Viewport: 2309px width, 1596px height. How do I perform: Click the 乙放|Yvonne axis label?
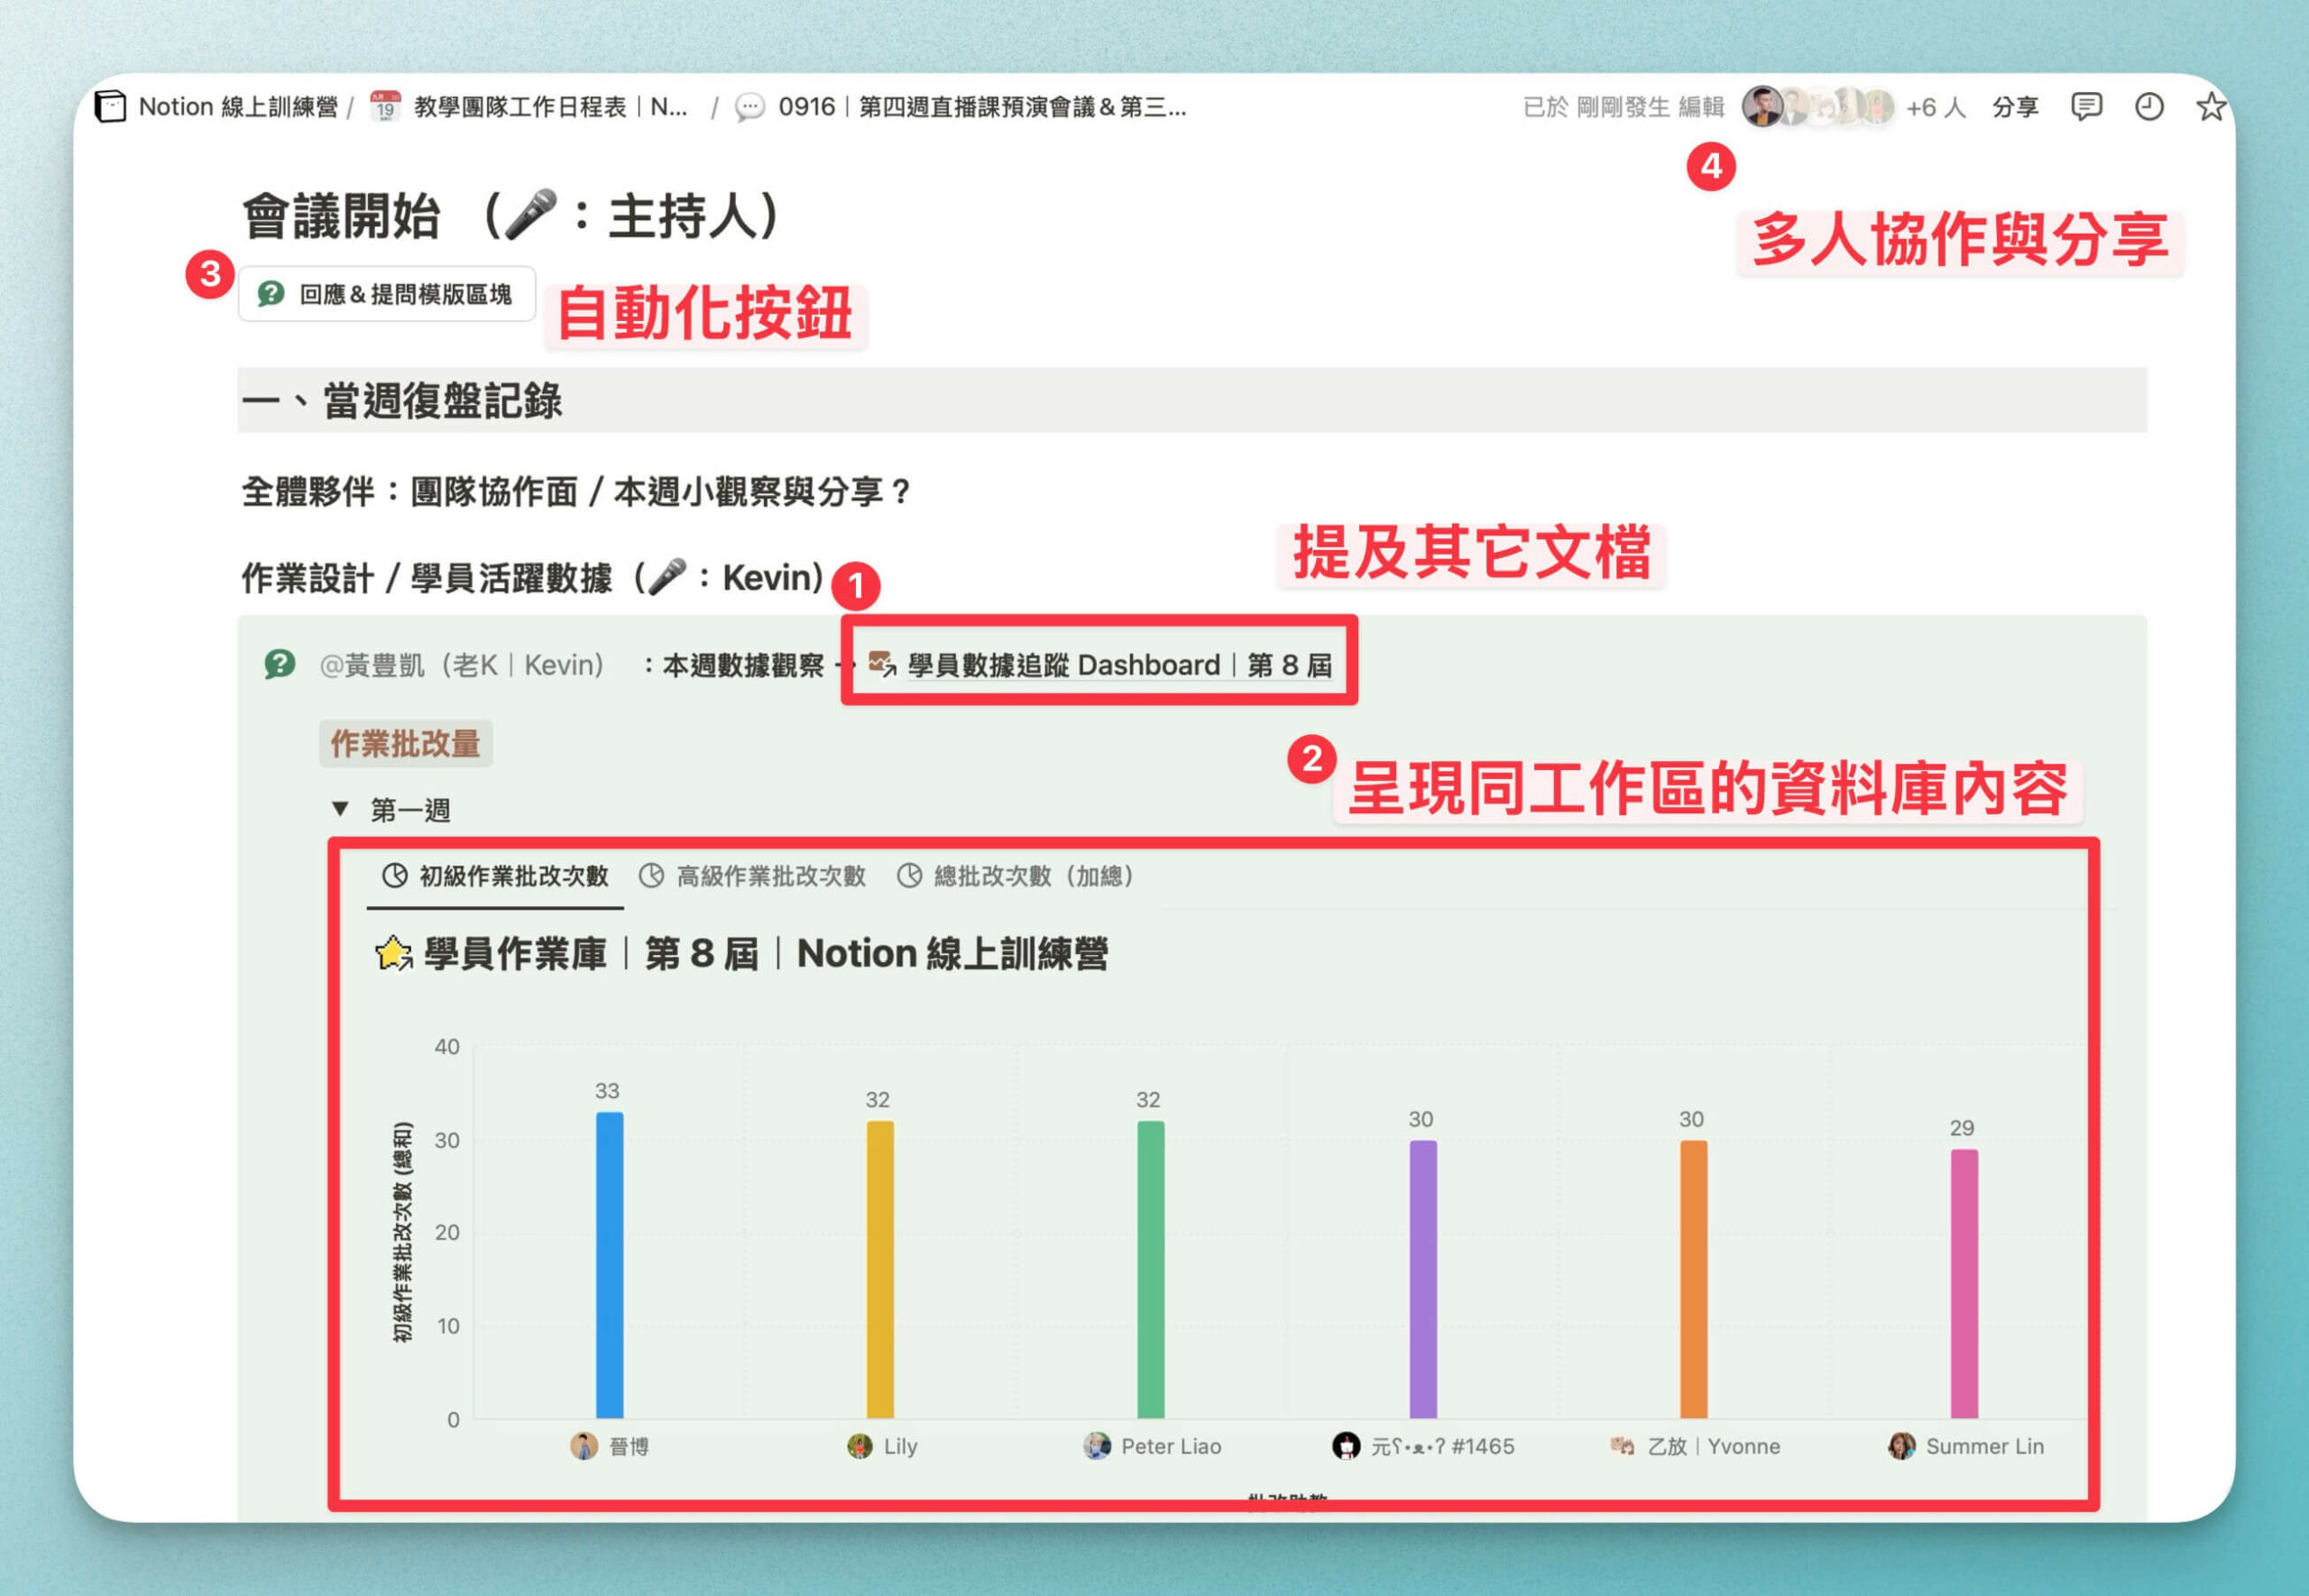coord(1714,1447)
